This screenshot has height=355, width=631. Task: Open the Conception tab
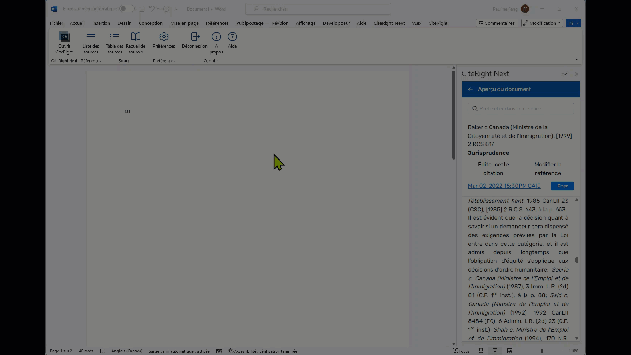[150, 23]
